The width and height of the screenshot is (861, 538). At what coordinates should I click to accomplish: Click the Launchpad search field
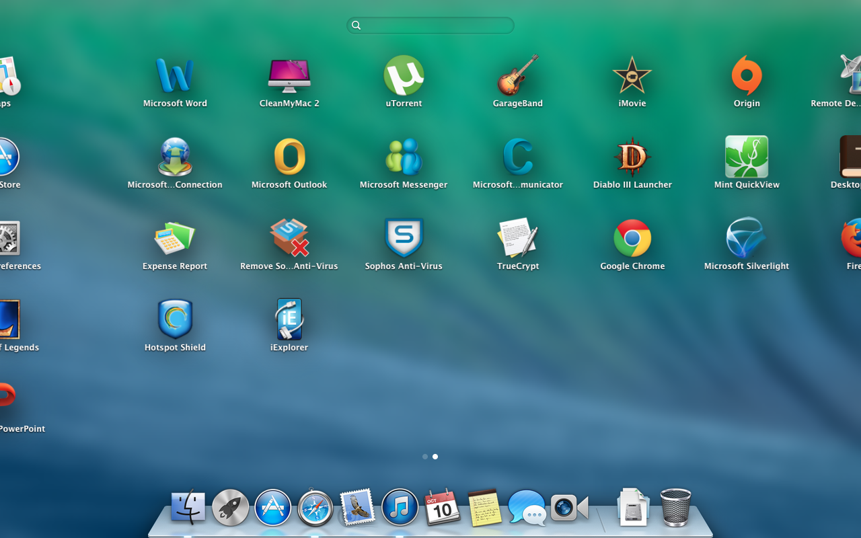pyautogui.click(x=430, y=26)
